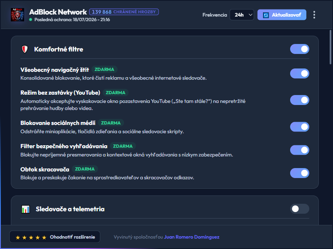Click ZDARMA badge next to Režim bez zastávky

point(116,93)
